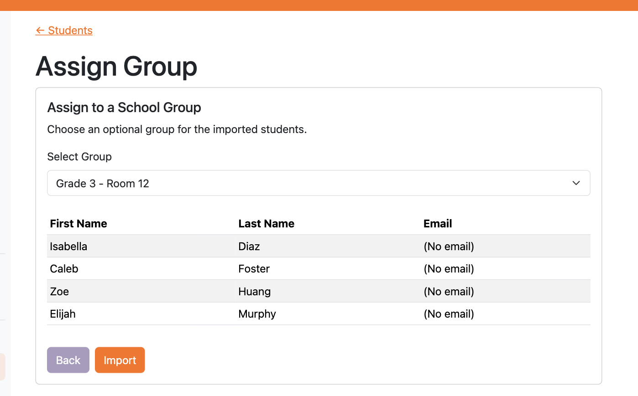The image size is (638, 396).
Task: Click the Assign Group page heading
Action: [116, 67]
